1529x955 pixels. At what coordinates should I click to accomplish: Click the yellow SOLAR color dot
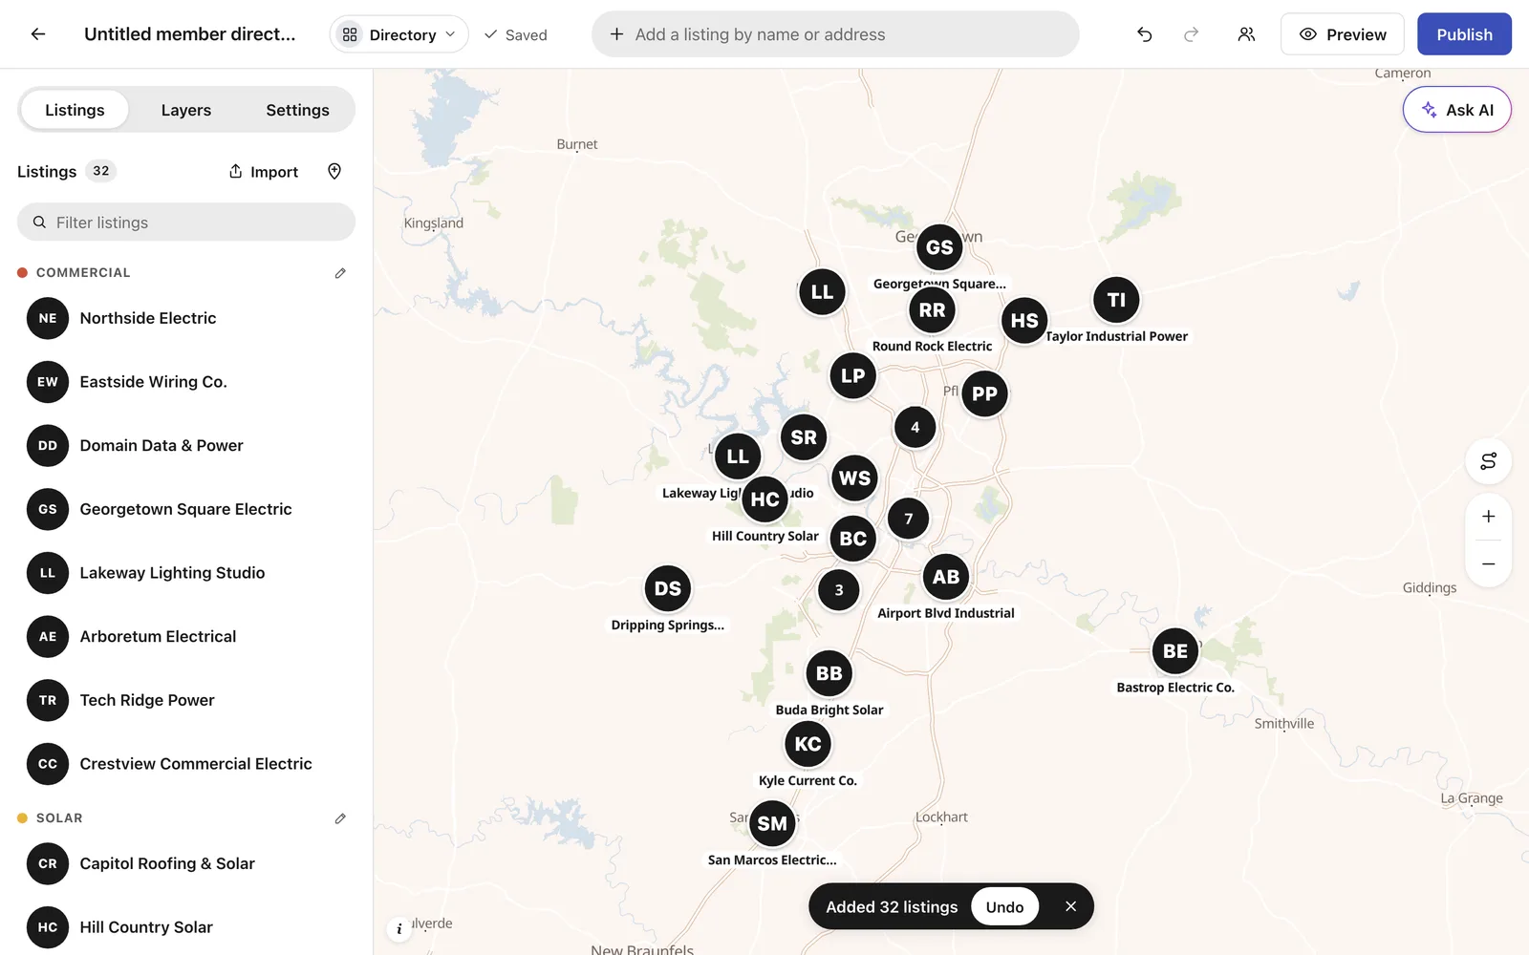(23, 818)
